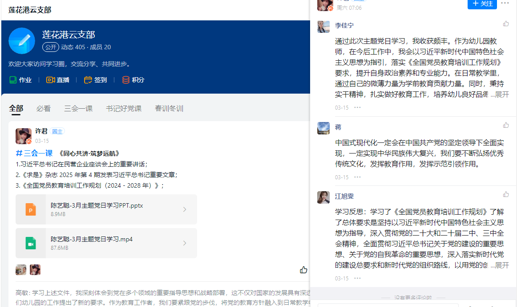The height and width of the screenshot is (307, 517).
Task: Click the post date 03-15 under 许君
Action: point(42,141)
